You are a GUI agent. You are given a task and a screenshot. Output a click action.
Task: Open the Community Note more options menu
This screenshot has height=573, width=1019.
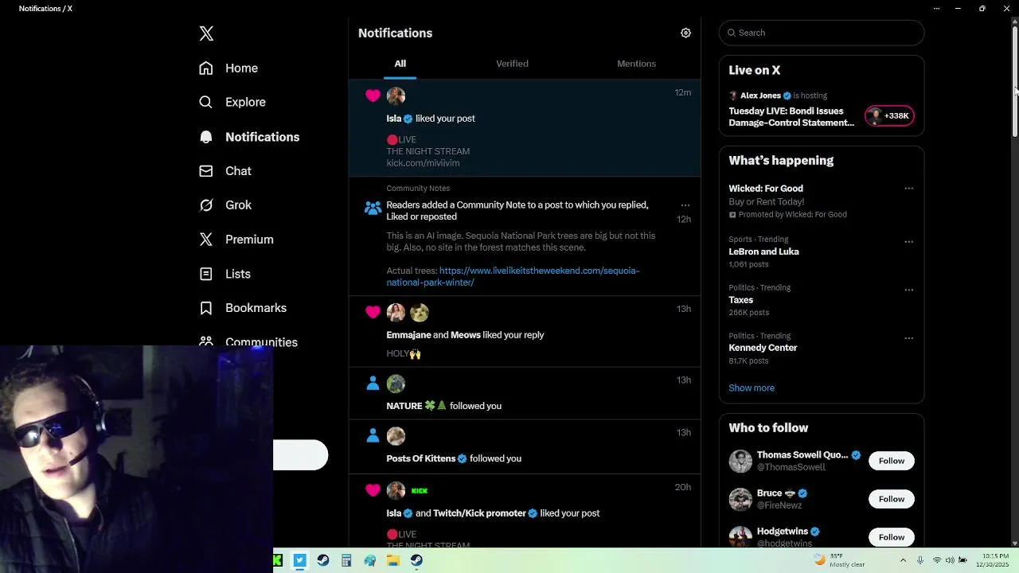pyautogui.click(x=685, y=205)
